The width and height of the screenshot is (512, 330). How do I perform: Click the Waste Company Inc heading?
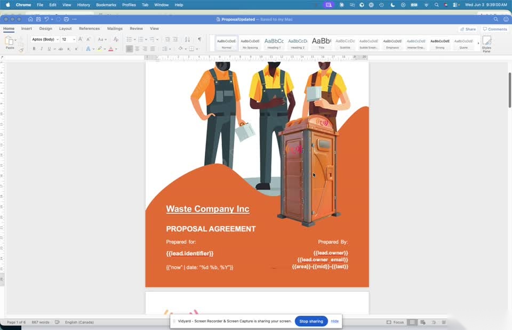click(207, 209)
